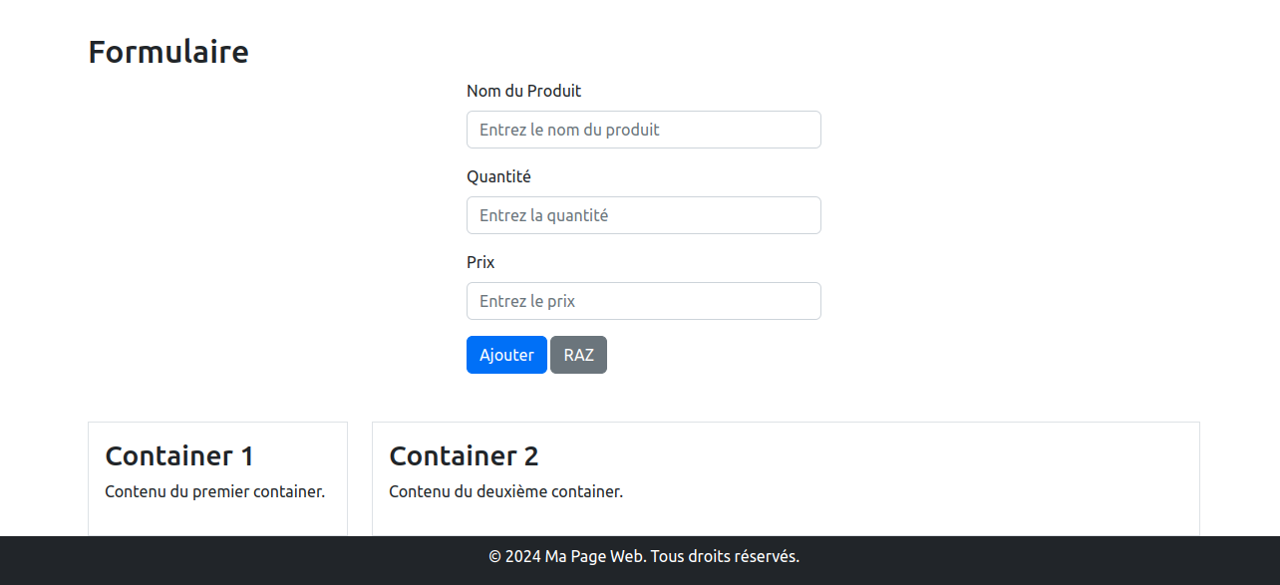The width and height of the screenshot is (1280, 585).
Task: Select the Container 1 heading
Action: [x=179, y=456]
